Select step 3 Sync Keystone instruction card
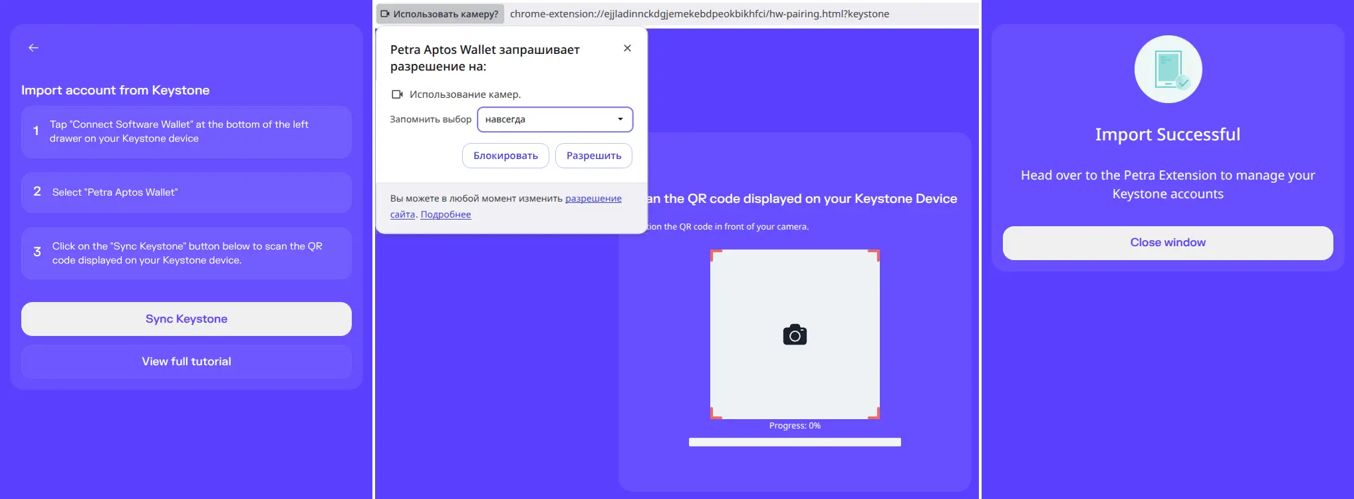The image size is (1354, 499). pyautogui.click(x=186, y=253)
